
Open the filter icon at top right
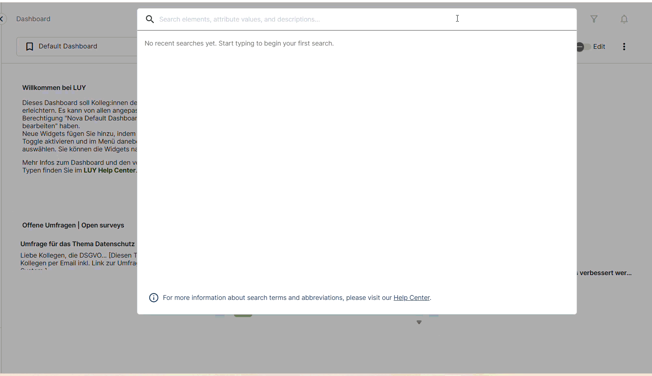click(595, 19)
